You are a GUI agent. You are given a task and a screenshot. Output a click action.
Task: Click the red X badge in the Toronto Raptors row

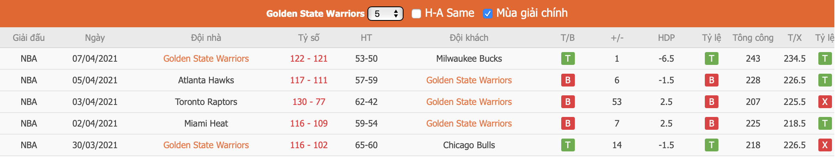(825, 102)
